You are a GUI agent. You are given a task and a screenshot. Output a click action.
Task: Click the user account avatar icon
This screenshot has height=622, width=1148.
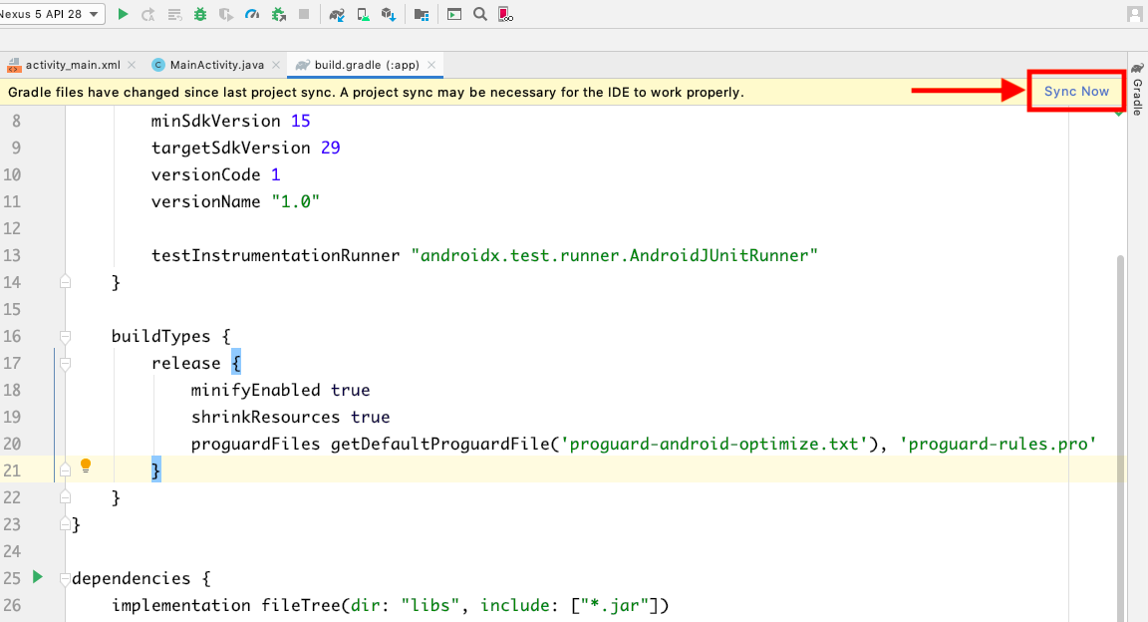1134,14
